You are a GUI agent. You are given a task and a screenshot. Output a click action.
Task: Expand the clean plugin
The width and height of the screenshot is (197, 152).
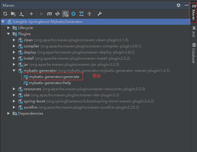14,40
